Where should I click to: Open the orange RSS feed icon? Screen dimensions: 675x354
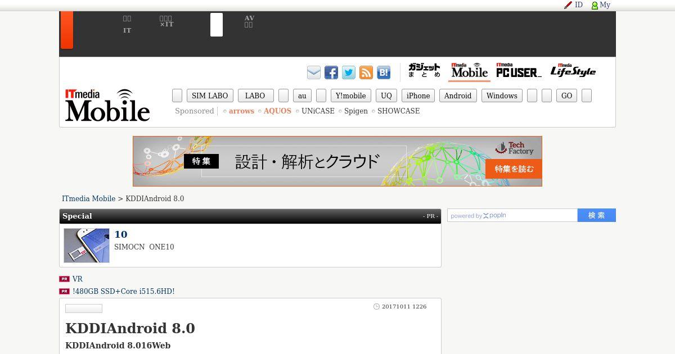(366, 72)
